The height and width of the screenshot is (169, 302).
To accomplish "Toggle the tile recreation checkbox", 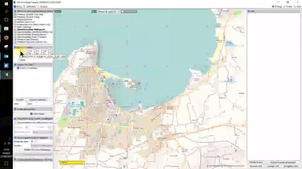I will [16, 123].
